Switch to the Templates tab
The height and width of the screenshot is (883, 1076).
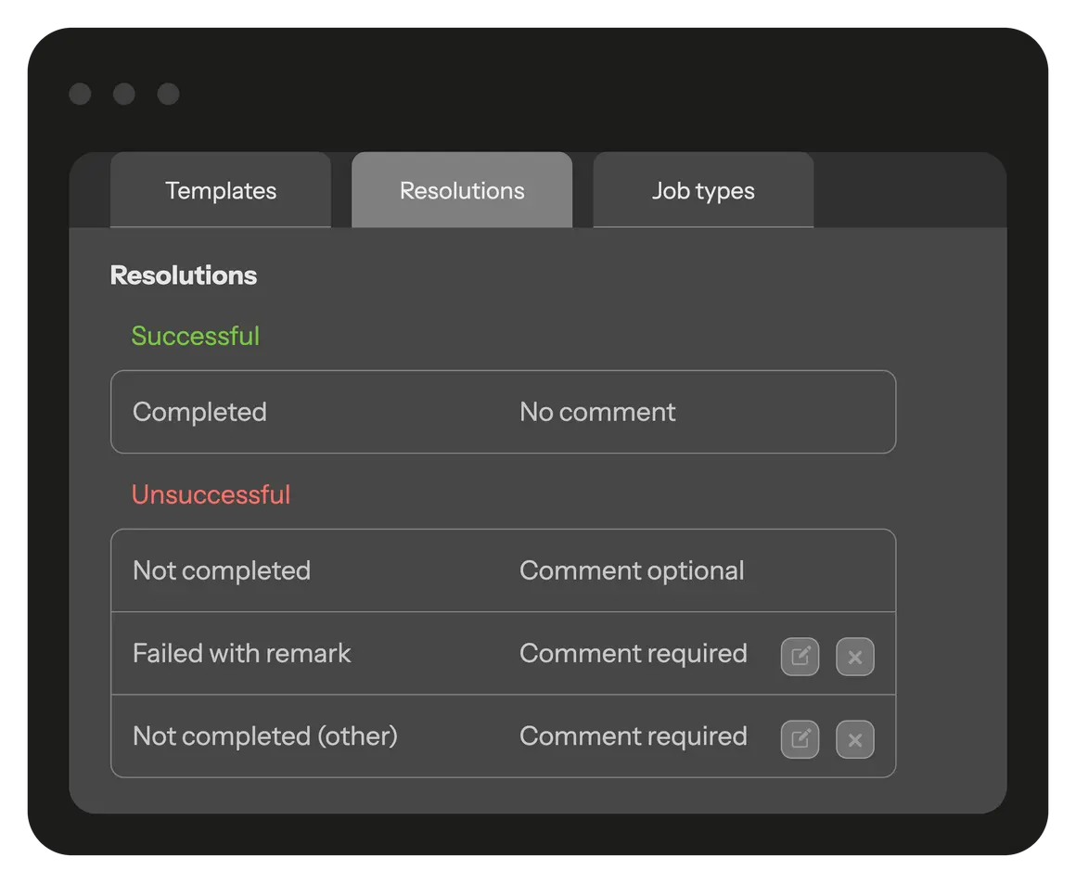click(221, 191)
